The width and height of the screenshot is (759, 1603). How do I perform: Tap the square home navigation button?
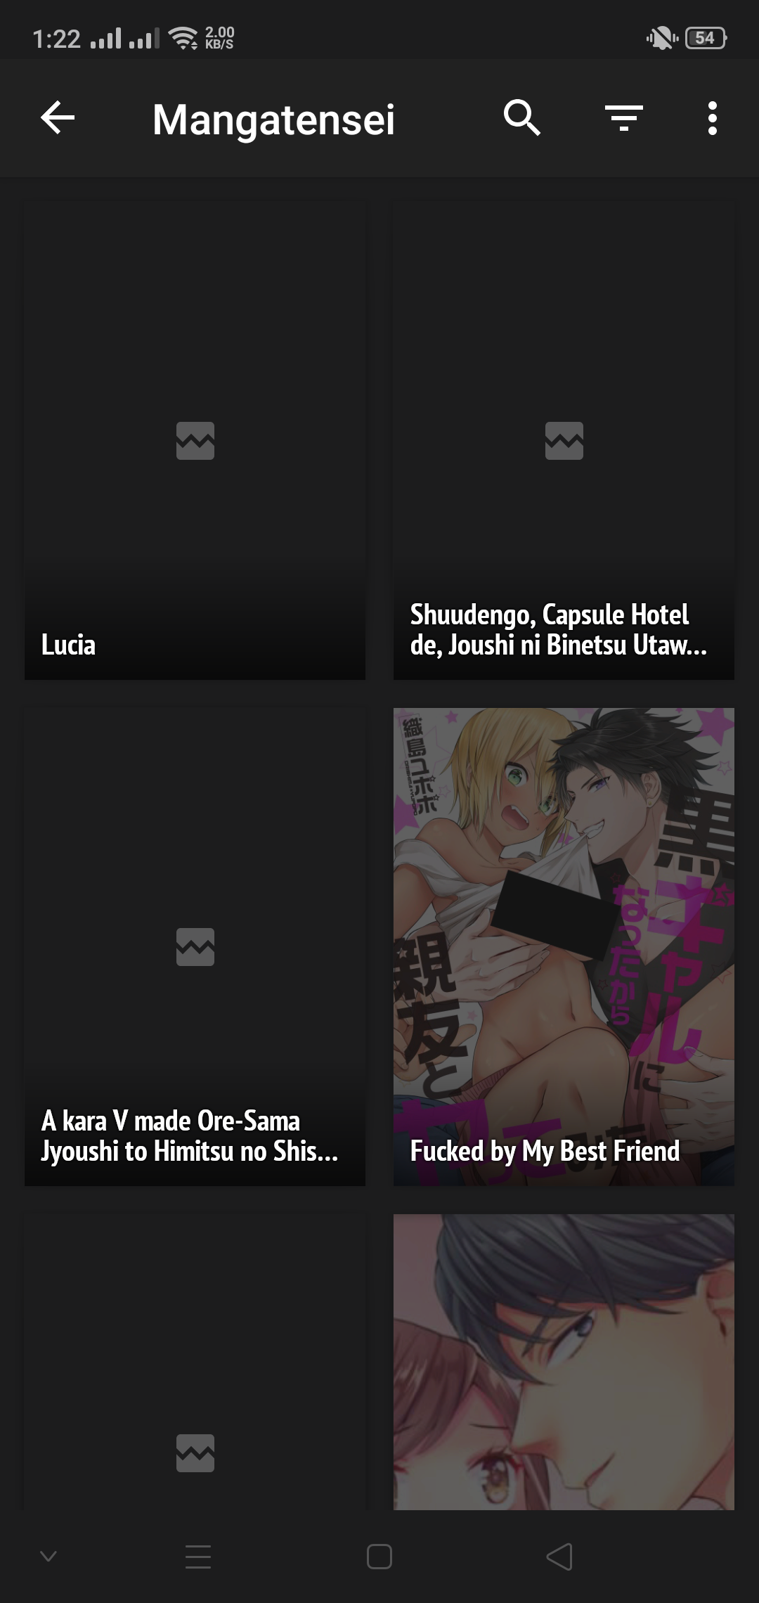tap(379, 1557)
